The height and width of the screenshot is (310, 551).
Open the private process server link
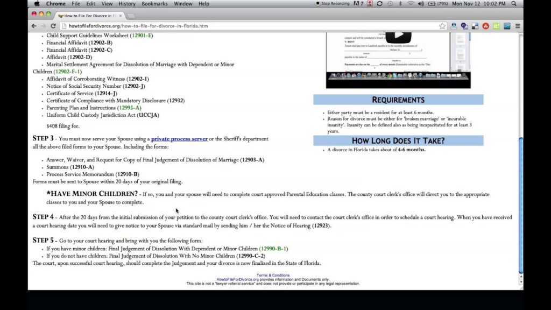pos(179,139)
